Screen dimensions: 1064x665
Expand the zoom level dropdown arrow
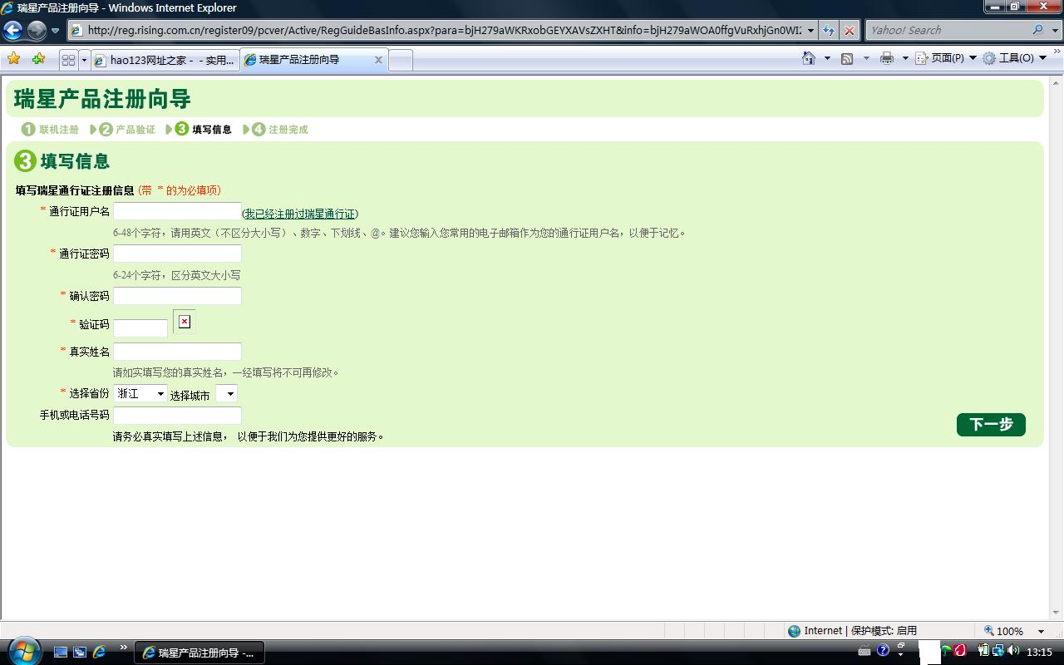[1042, 631]
